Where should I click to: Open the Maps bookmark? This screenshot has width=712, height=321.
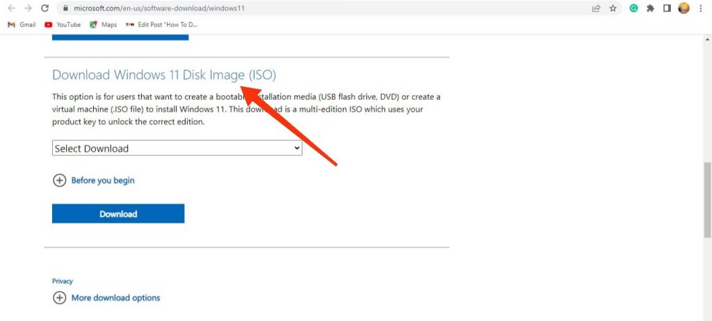(104, 24)
